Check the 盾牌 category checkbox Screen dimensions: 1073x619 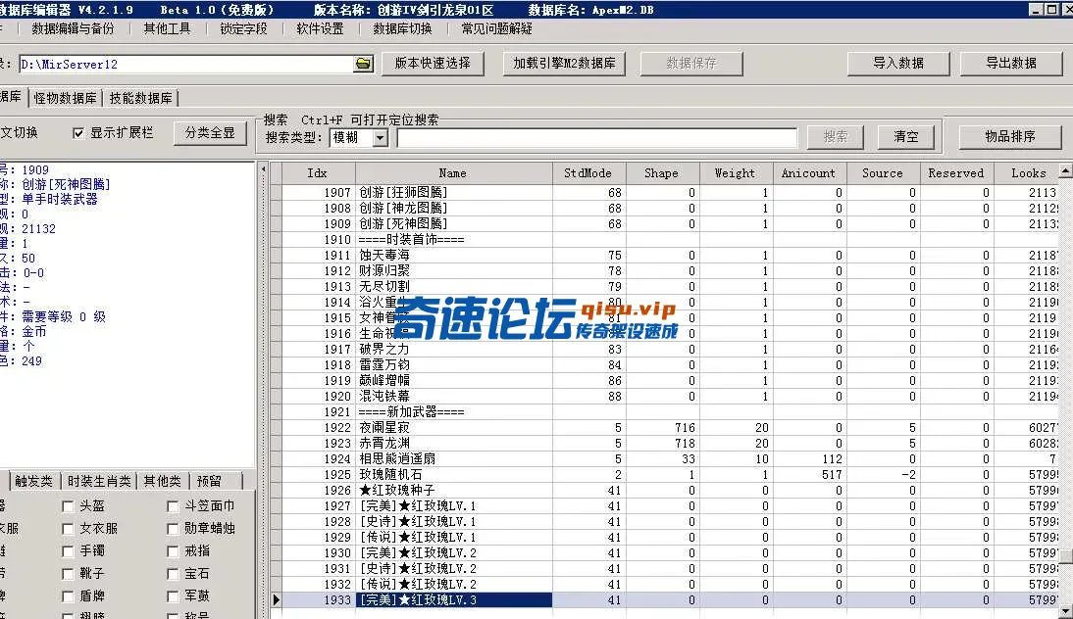pos(68,596)
